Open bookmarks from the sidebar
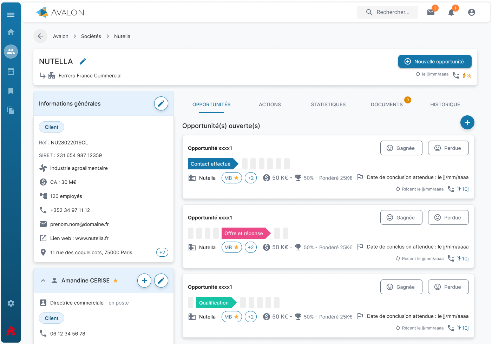This screenshot has height=344, width=492. [x=11, y=91]
